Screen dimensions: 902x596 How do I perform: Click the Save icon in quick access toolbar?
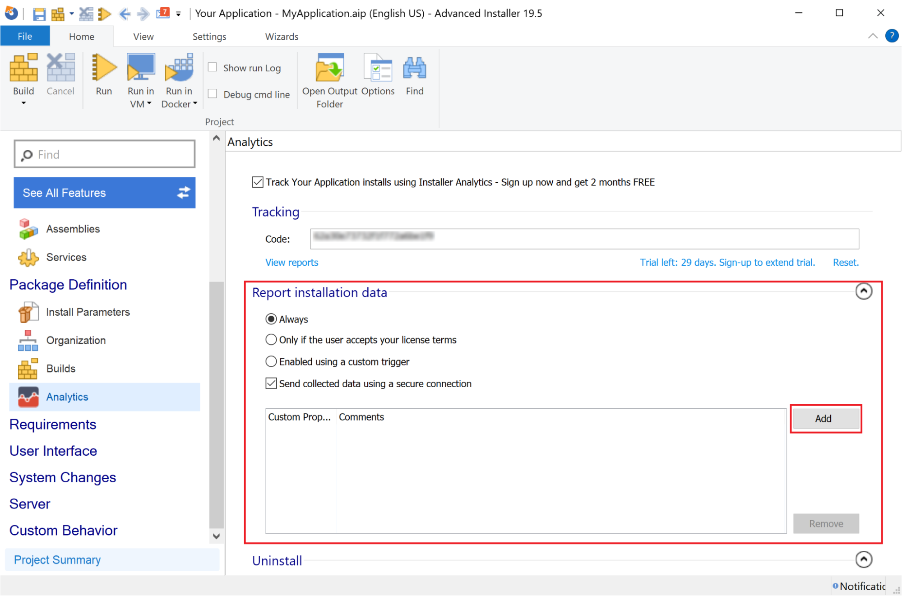pyautogui.click(x=39, y=14)
